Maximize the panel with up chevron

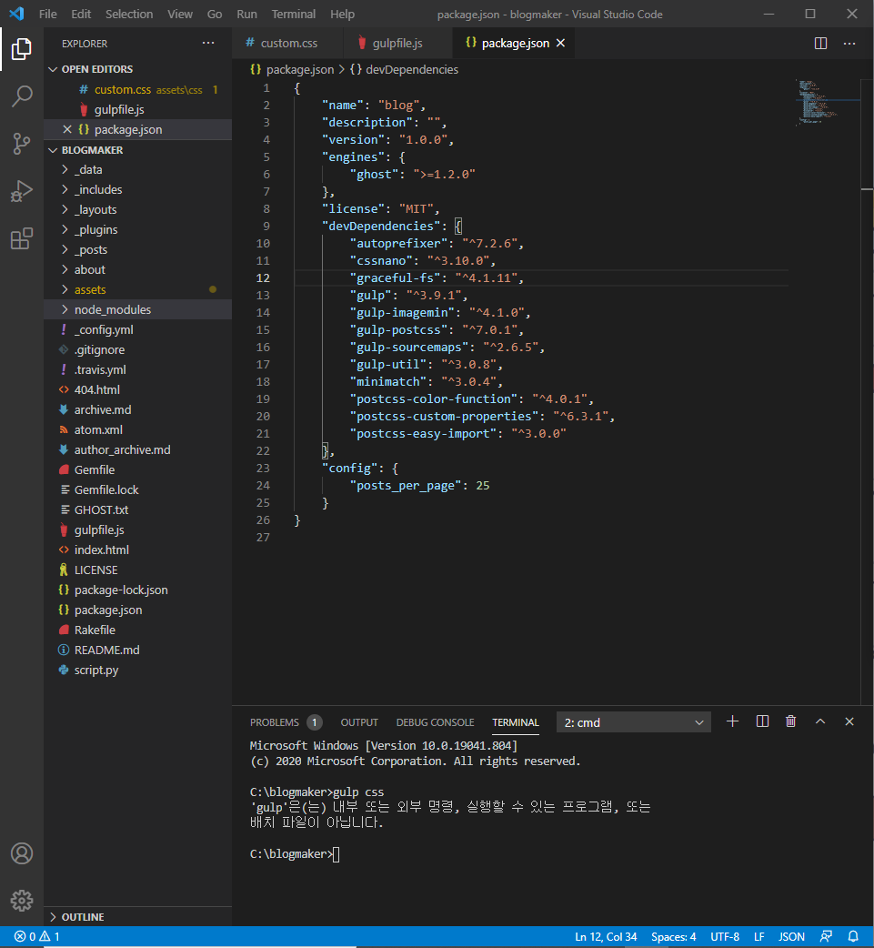pyautogui.click(x=820, y=721)
